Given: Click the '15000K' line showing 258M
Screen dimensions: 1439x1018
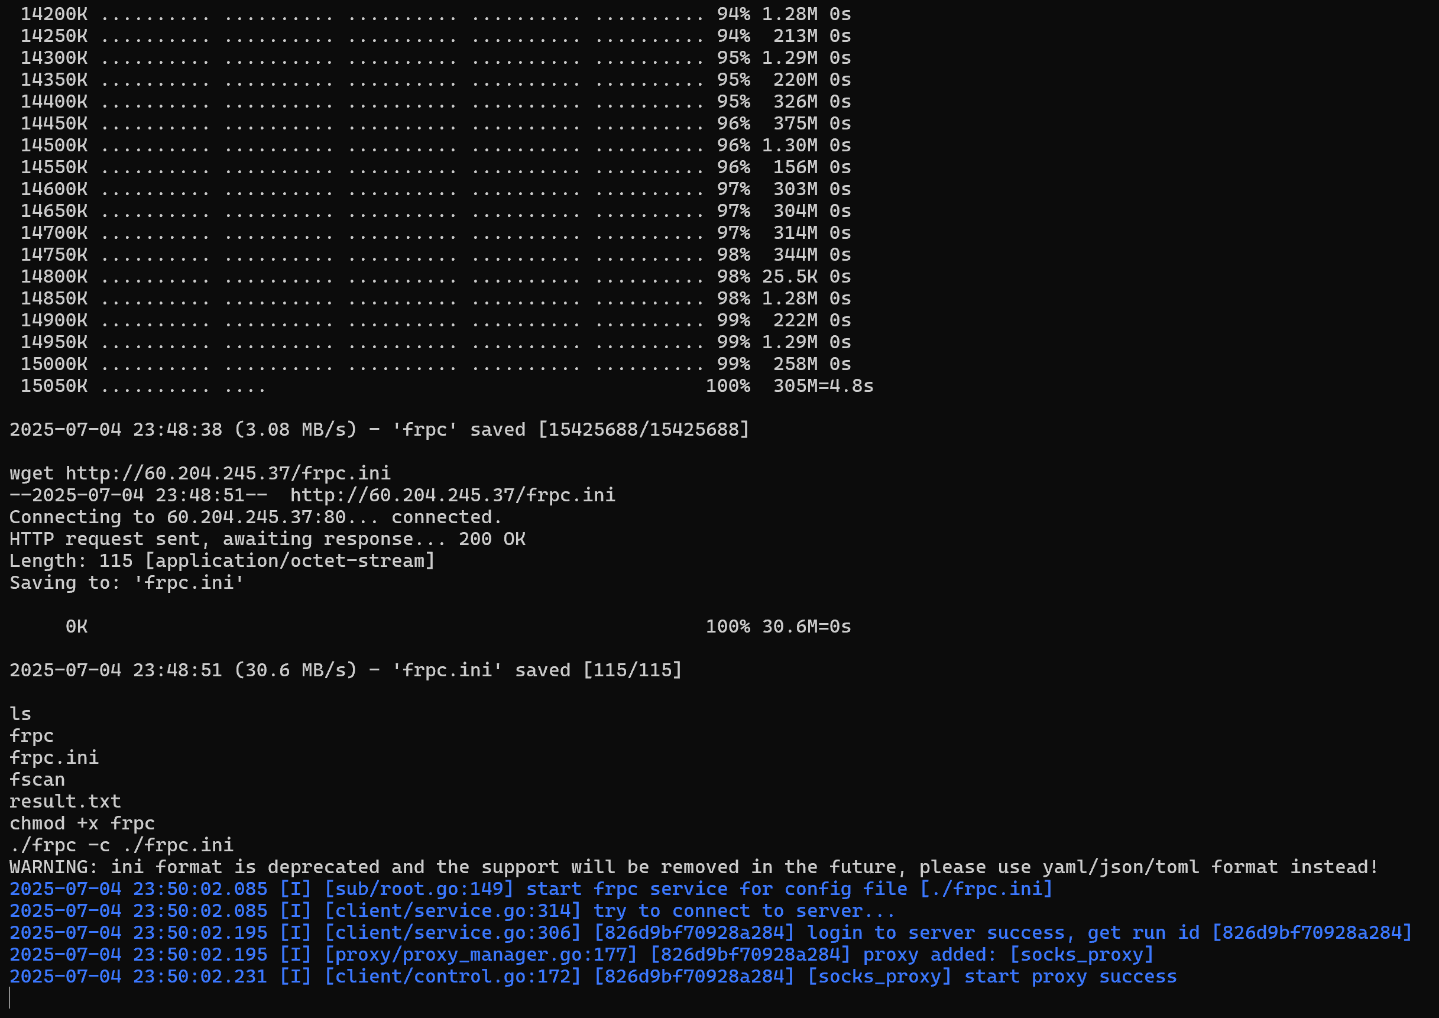Looking at the screenshot, I should click(436, 364).
